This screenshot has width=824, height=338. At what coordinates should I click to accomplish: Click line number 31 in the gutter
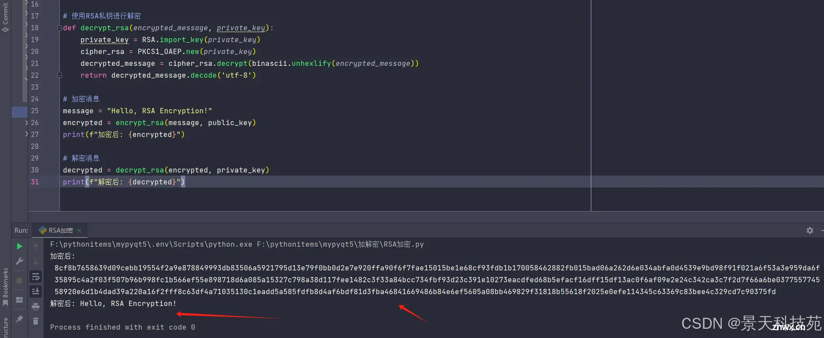35,182
